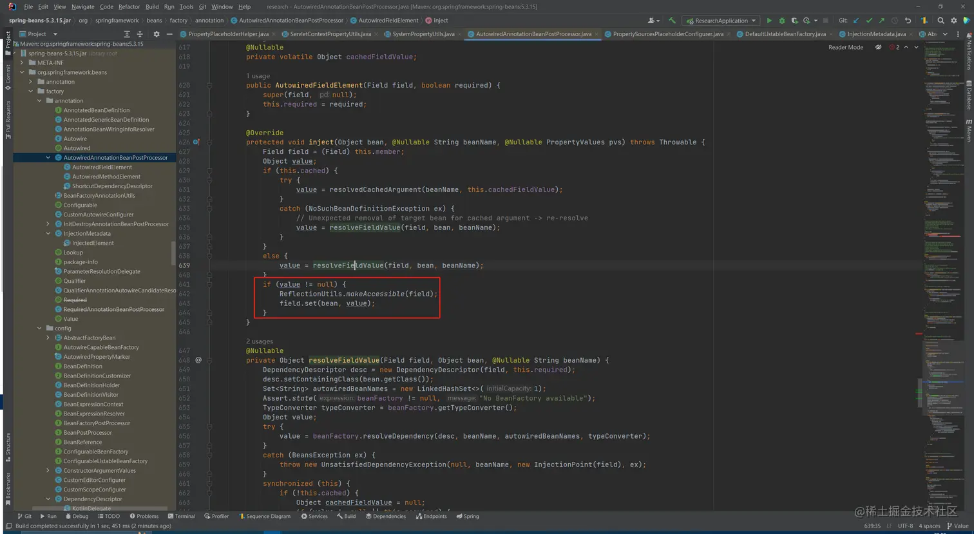This screenshot has width=974, height=534.
Task: Click the override gutter icon at line 626
Action: pos(196,142)
